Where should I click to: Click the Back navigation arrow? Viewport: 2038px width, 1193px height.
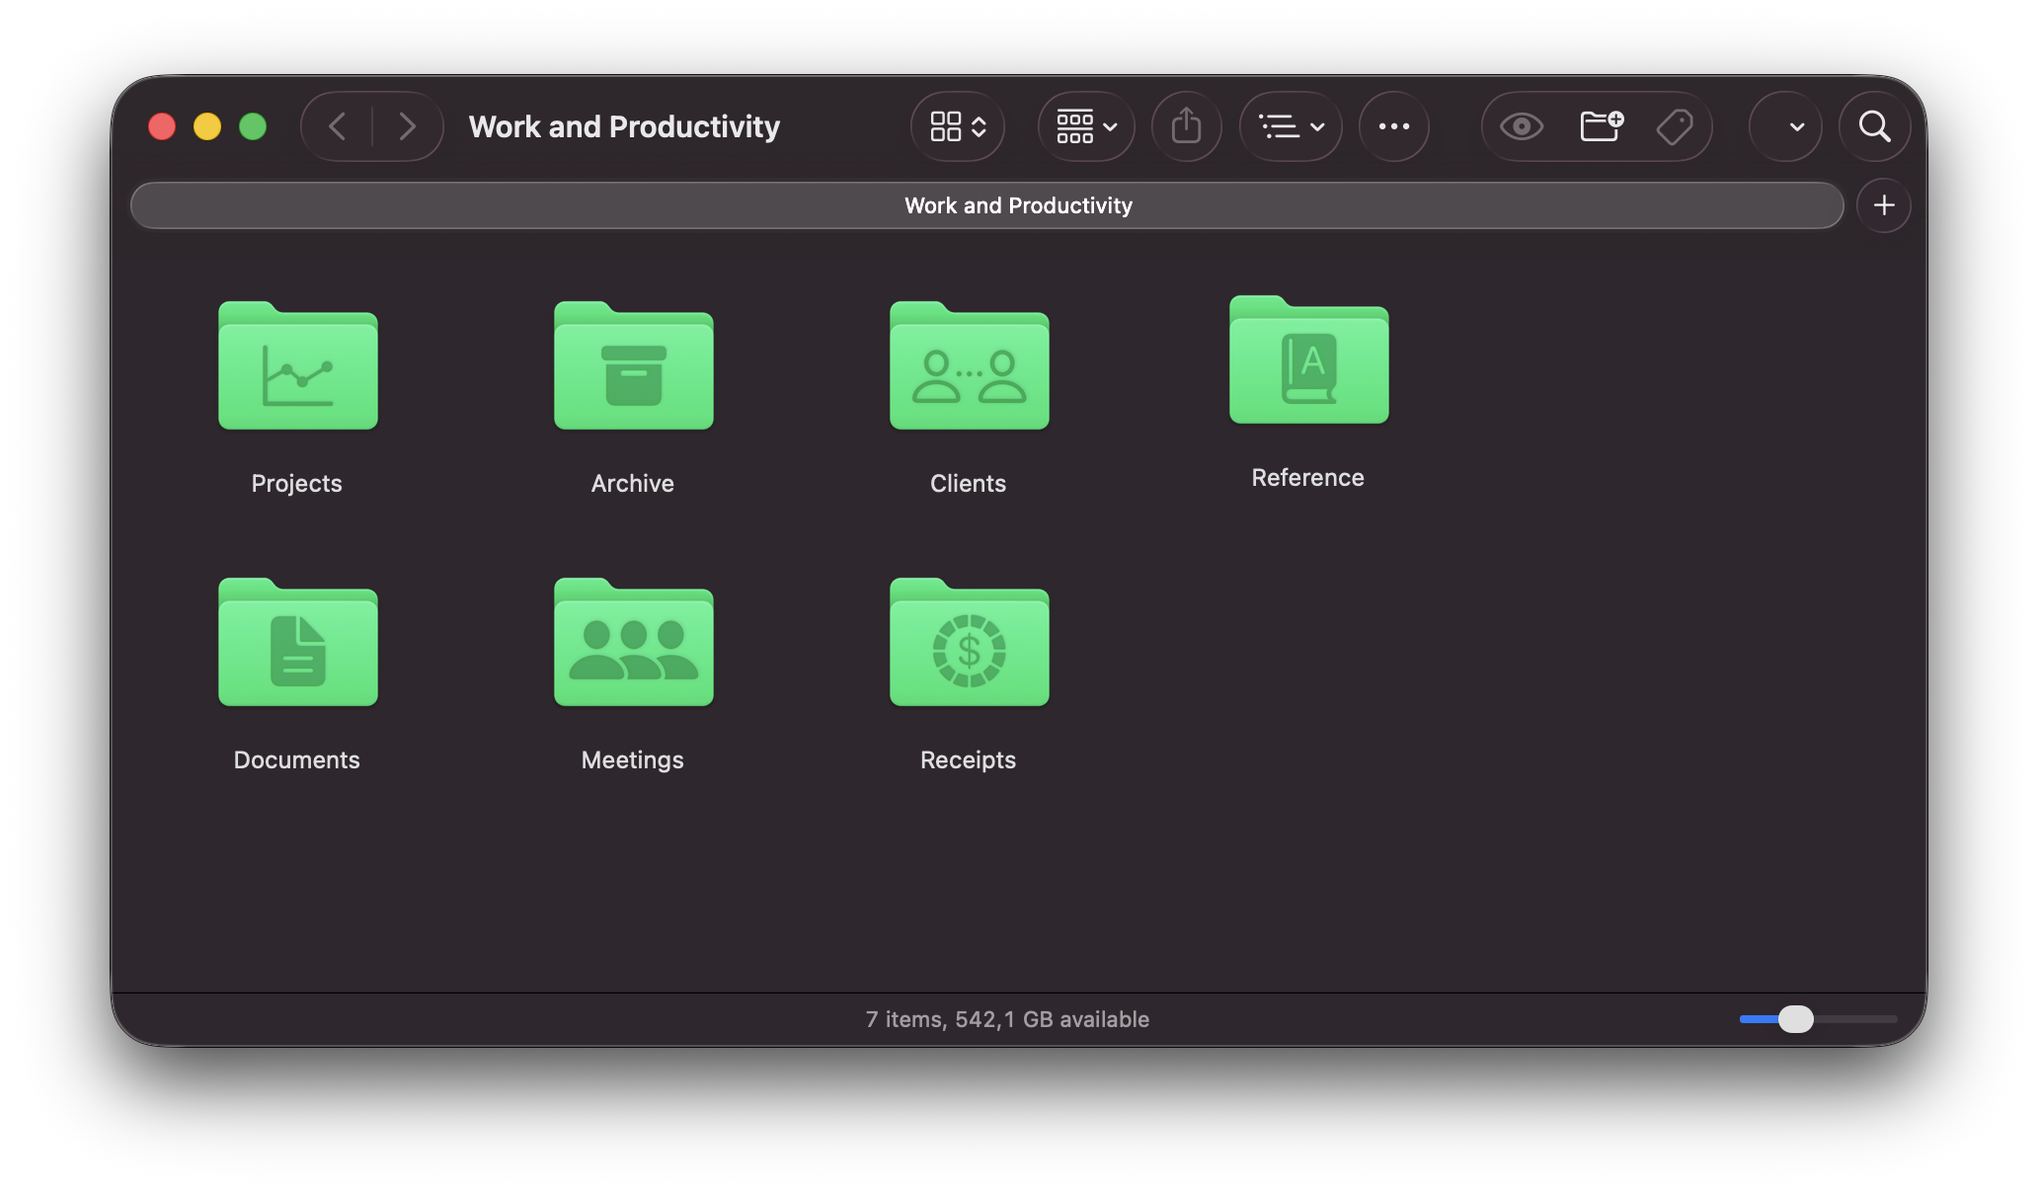point(337,126)
